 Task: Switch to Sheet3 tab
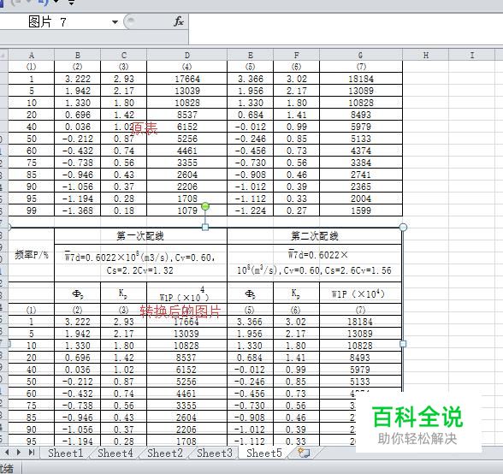click(214, 453)
